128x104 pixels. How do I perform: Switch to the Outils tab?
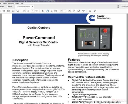pyautogui.click(x=9, y=7)
